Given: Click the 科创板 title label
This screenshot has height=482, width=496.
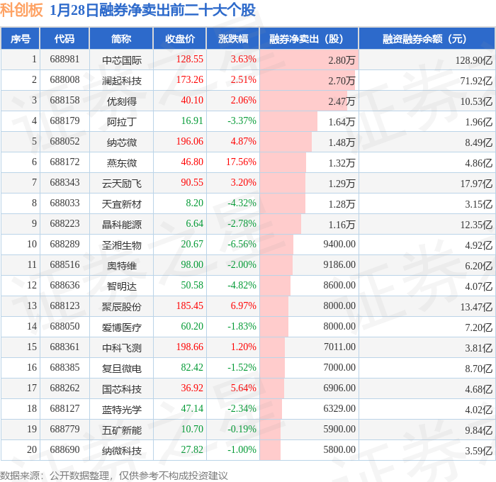Looking at the screenshot, I should pos(21,10).
